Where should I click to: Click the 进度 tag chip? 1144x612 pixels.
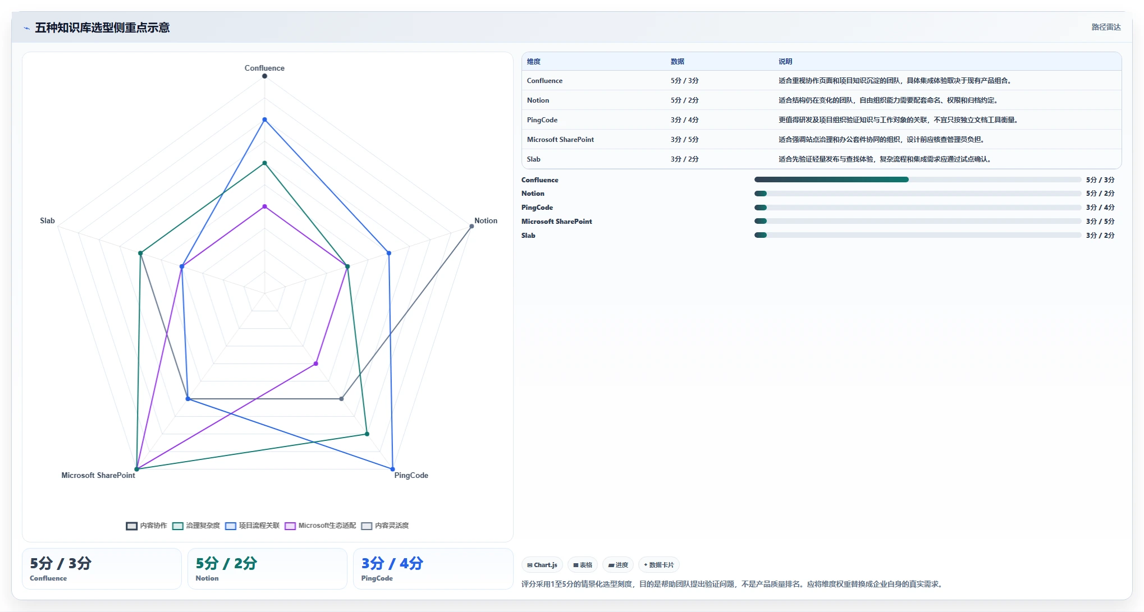point(618,565)
